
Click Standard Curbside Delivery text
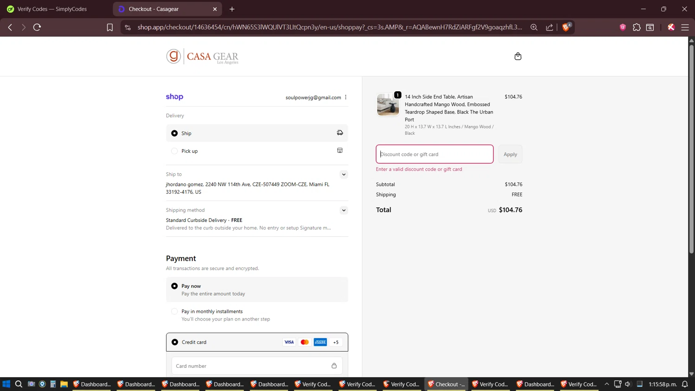pos(196,220)
